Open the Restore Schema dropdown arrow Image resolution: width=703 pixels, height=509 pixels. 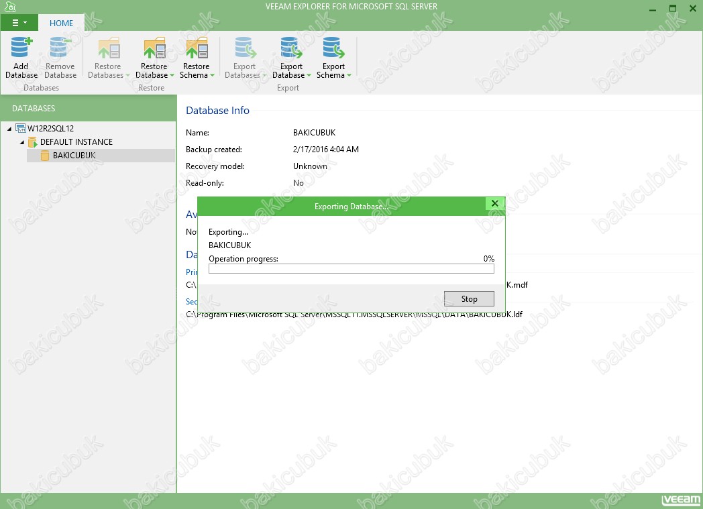click(x=212, y=75)
